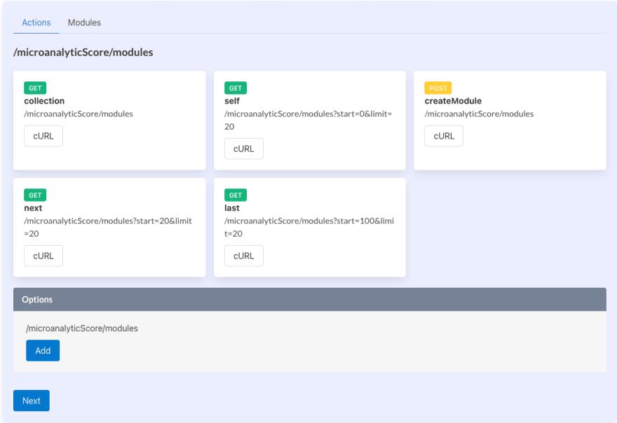
Task: Click URL with start=100&limit=20 in last card
Action: click(x=309, y=227)
